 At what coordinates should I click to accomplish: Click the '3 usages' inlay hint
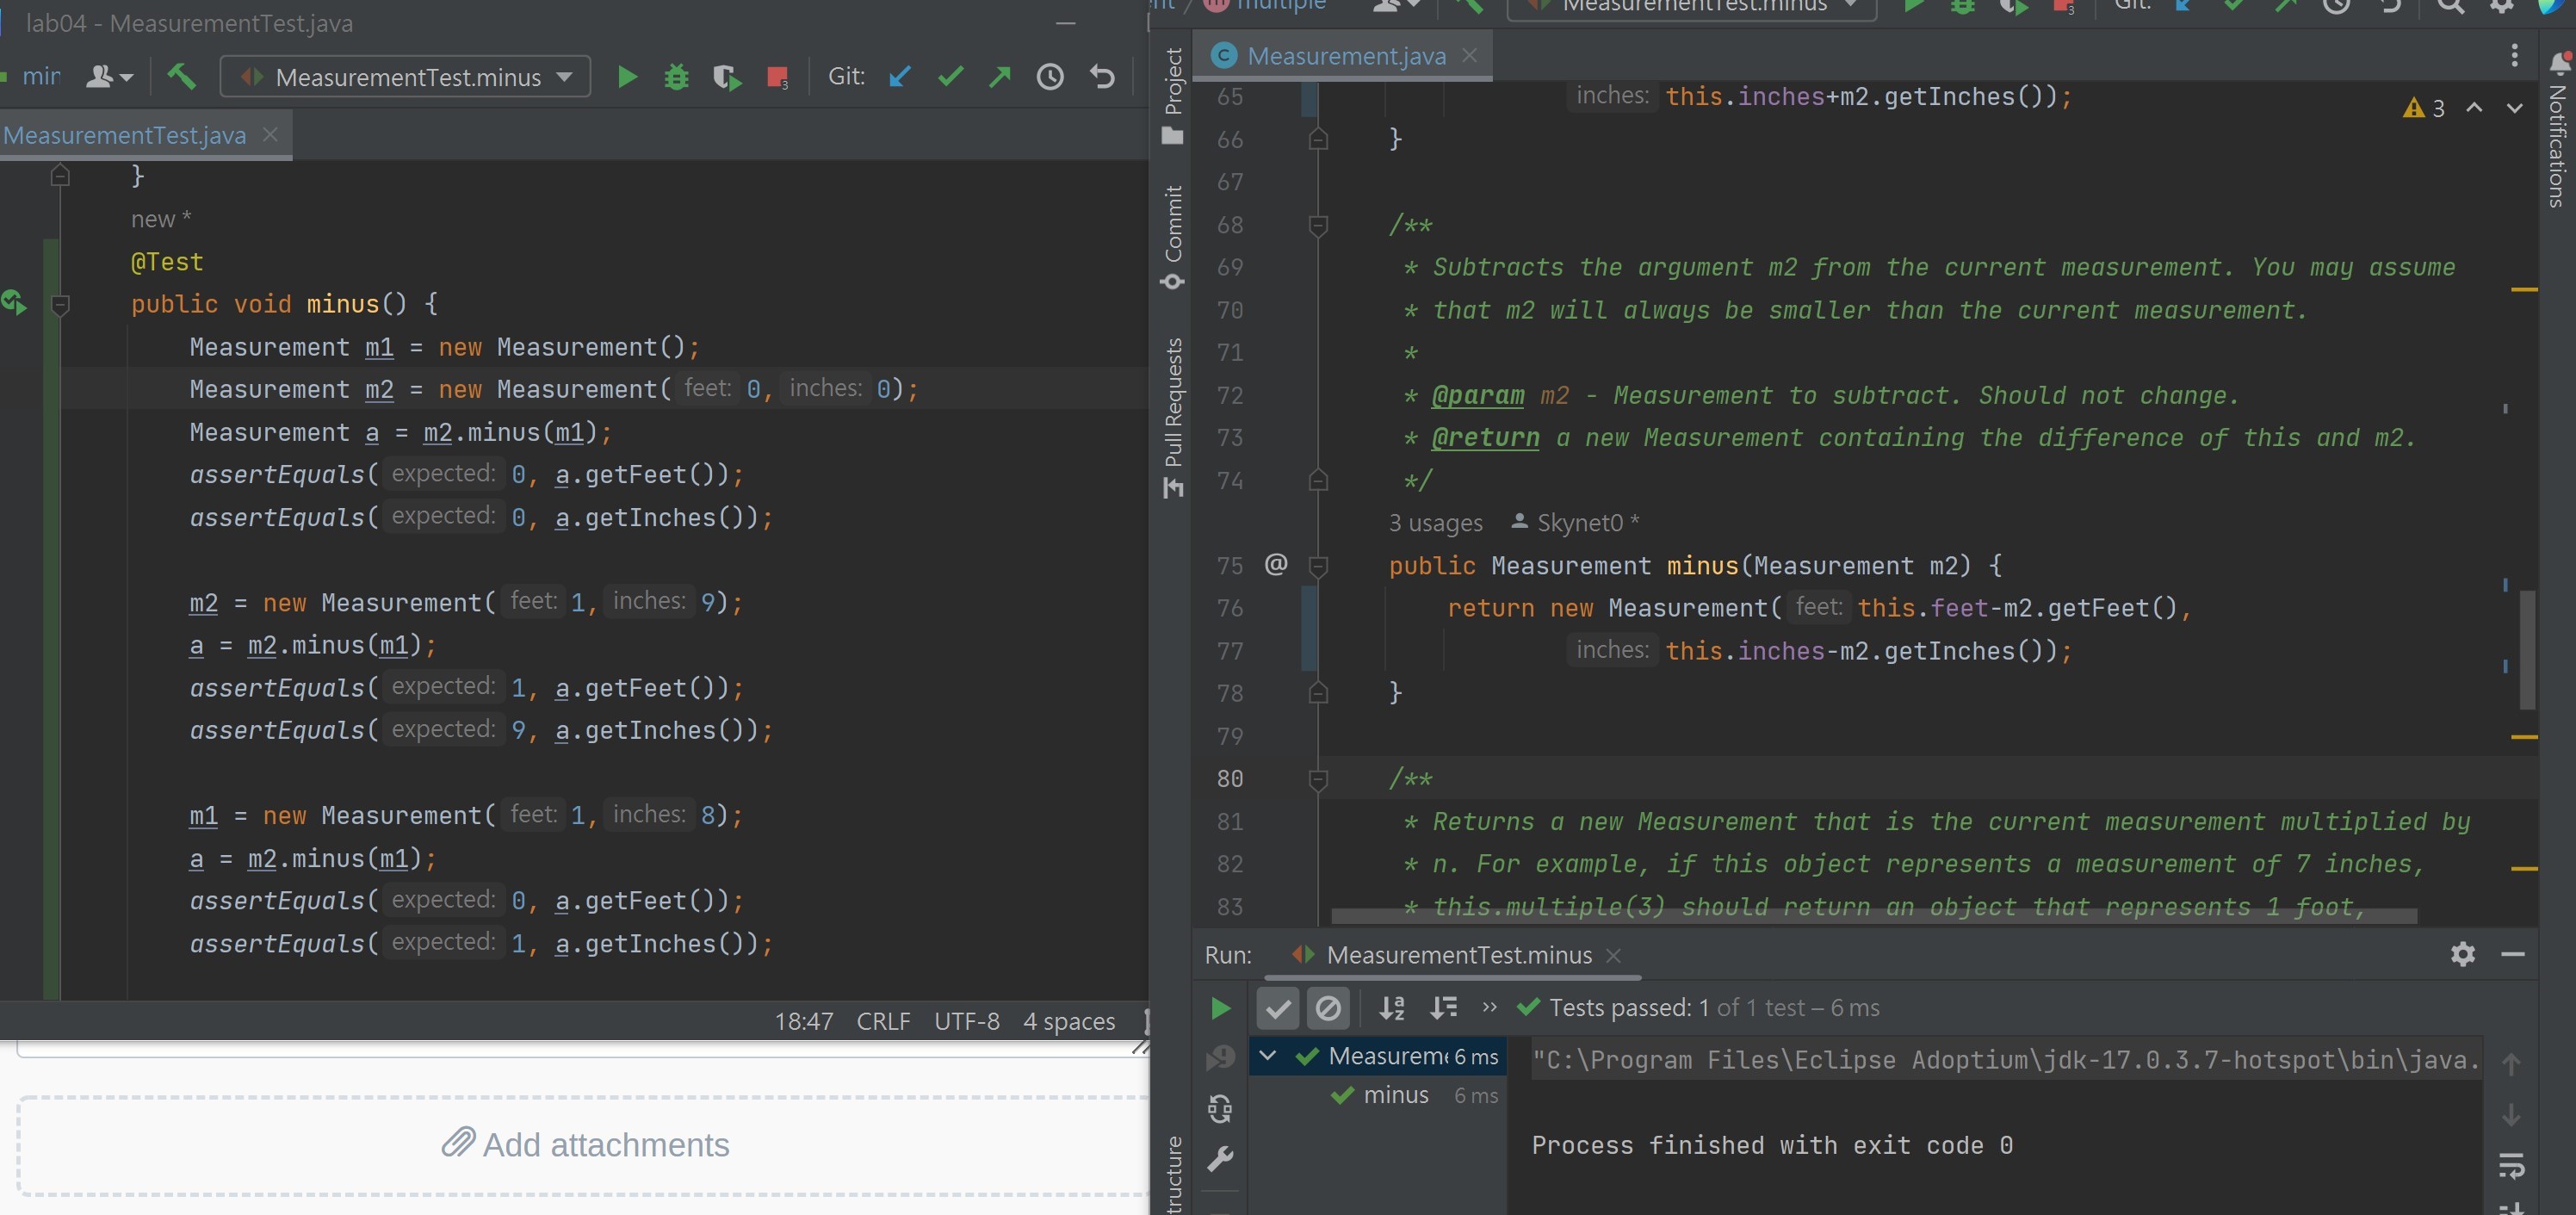[1435, 523]
